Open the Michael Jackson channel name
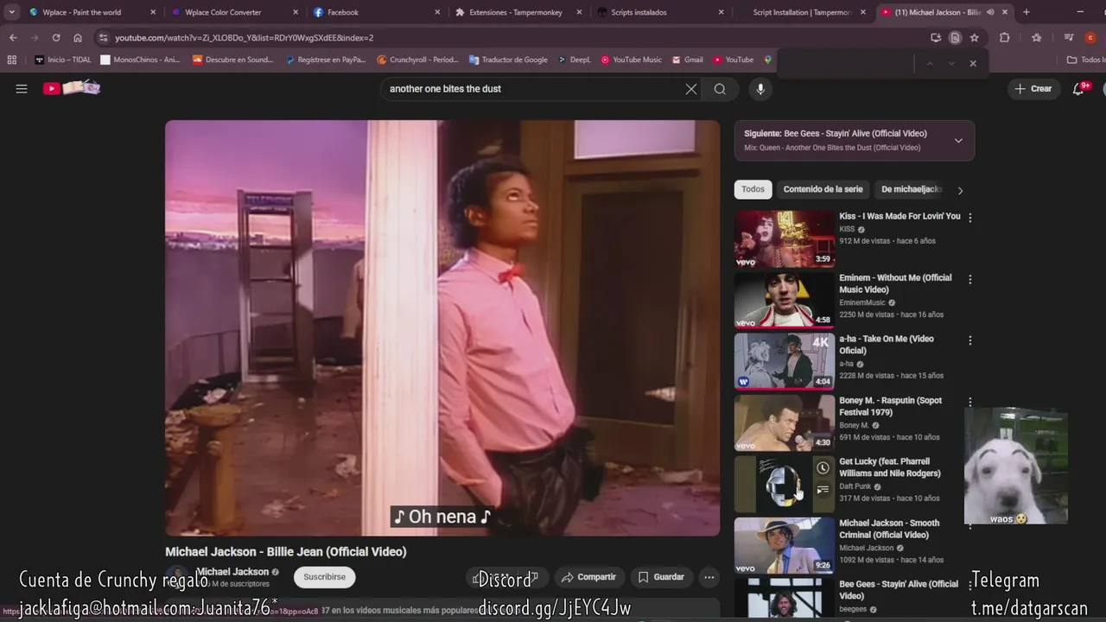 pos(232,572)
